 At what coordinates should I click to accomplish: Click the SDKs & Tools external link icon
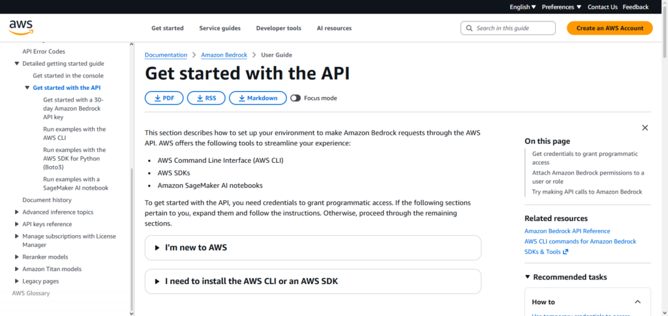click(566, 251)
